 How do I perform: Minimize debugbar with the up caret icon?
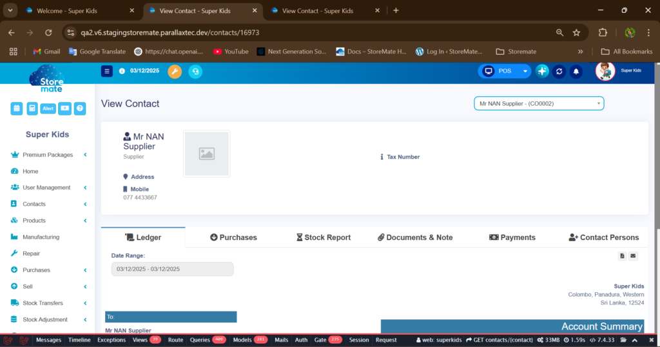(635, 340)
